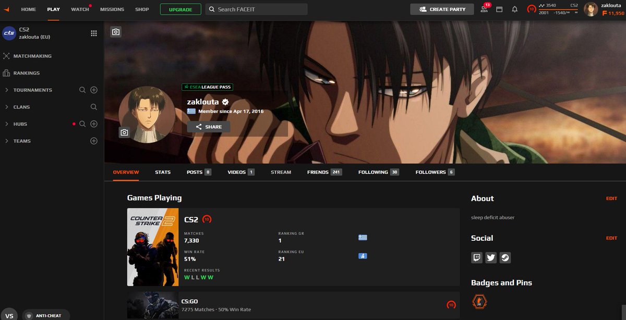
Task: Switch to the Posts tab
Action: click(x=199, y=172)
